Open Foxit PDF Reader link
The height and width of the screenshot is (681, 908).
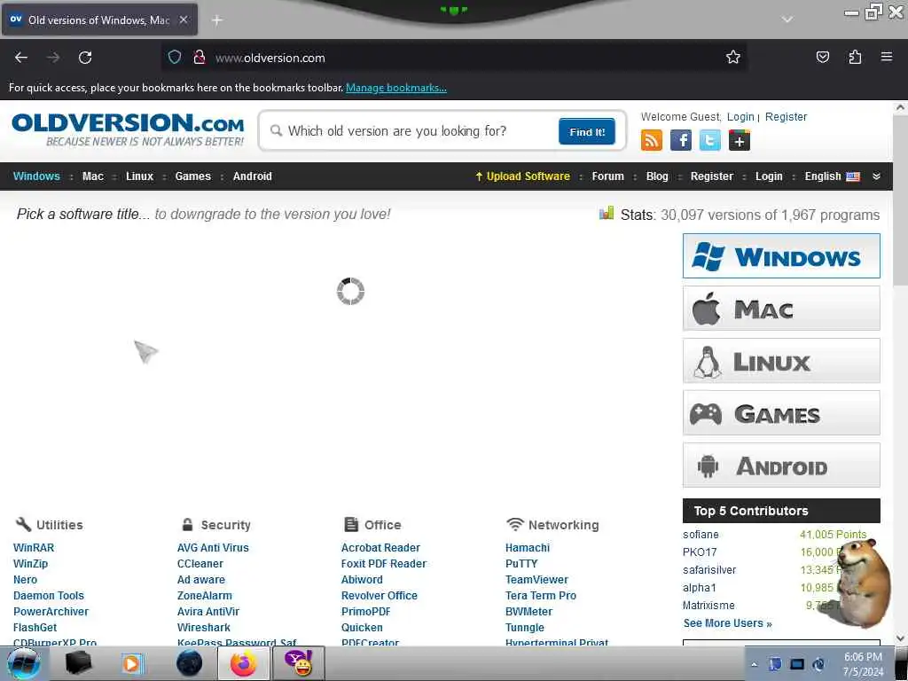[383, 563]
